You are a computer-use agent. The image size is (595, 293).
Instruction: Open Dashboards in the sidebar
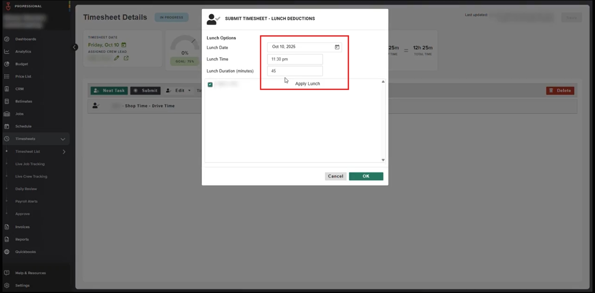pyautogui.click(x=25, y=39)
